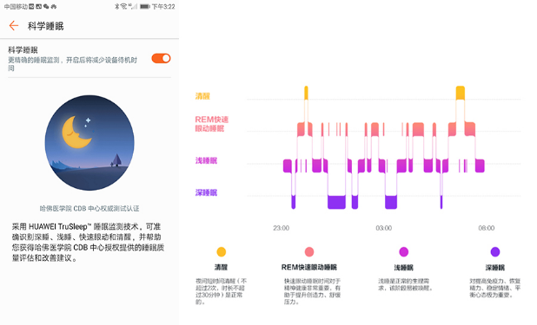Click the 08:00 time marker
Viewport: 537px width, 325px height.
tap(487, 228)
